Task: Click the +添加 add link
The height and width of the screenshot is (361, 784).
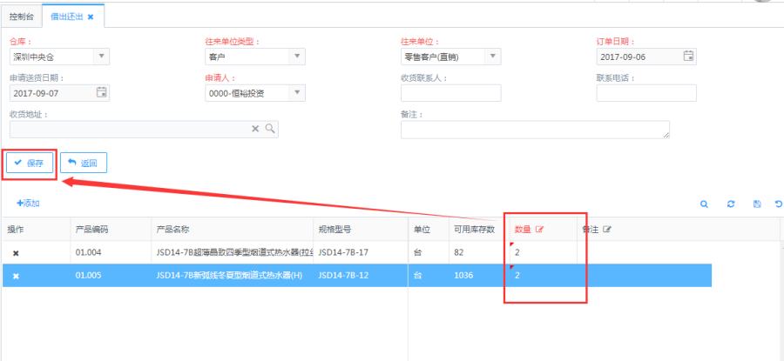Action: [x=28, y=204]
